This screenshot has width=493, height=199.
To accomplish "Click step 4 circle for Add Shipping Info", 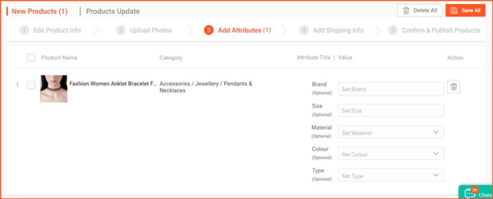I will (304, 30).
